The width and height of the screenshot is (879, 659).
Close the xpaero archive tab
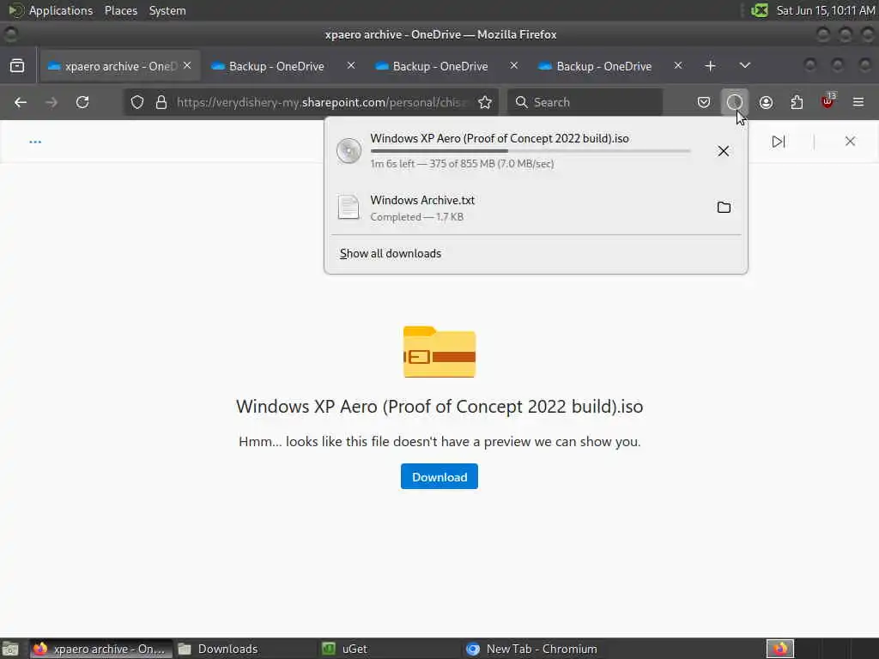pos(187,65)
